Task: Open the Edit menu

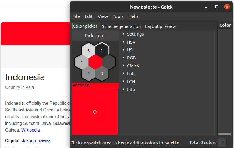Action: click(x=89, y=16)
